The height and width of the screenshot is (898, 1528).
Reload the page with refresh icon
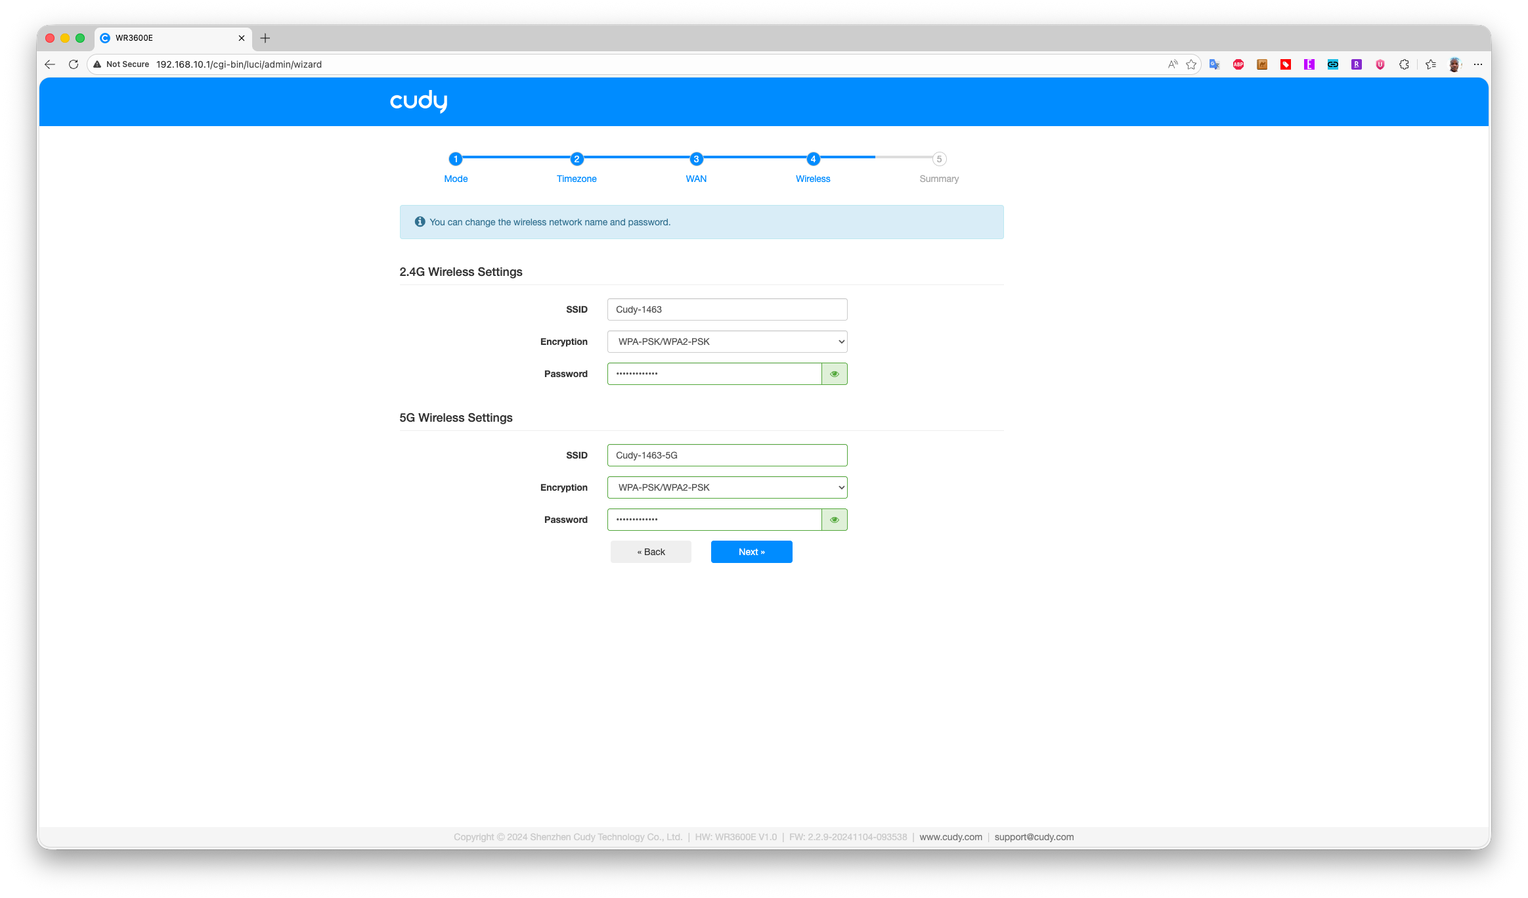point(74,64)
